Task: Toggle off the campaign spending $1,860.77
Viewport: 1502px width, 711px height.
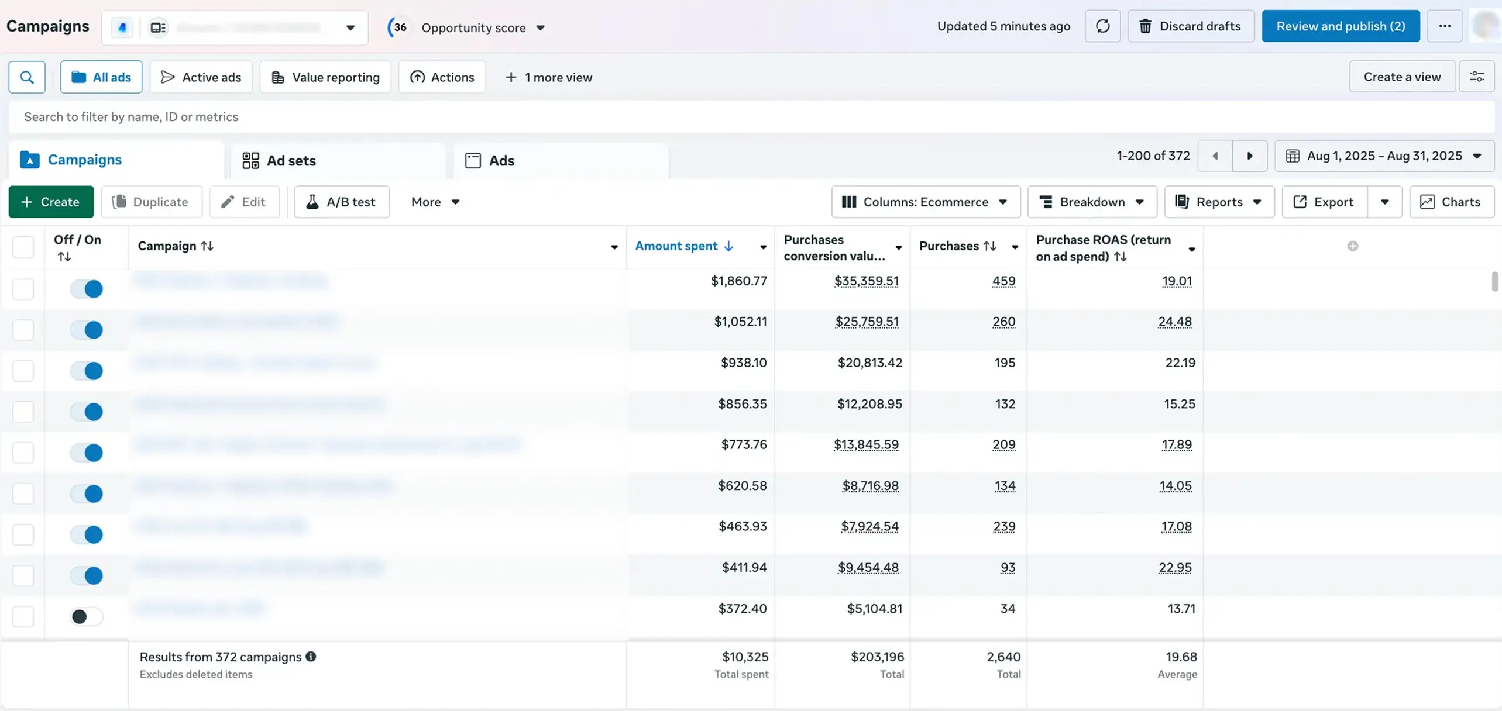Action: point(87,289)
